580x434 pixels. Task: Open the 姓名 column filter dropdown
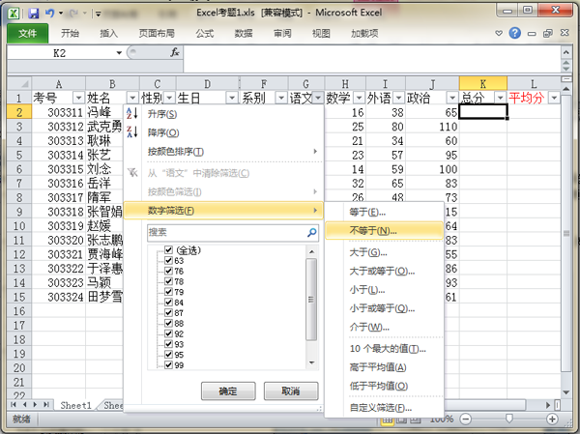point(131,99)
